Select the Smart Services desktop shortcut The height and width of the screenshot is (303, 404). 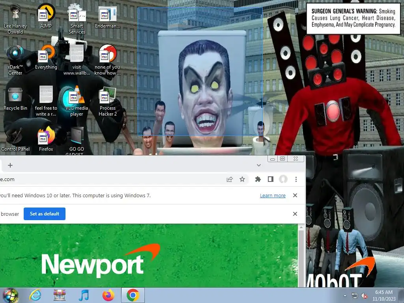[77, 19]
